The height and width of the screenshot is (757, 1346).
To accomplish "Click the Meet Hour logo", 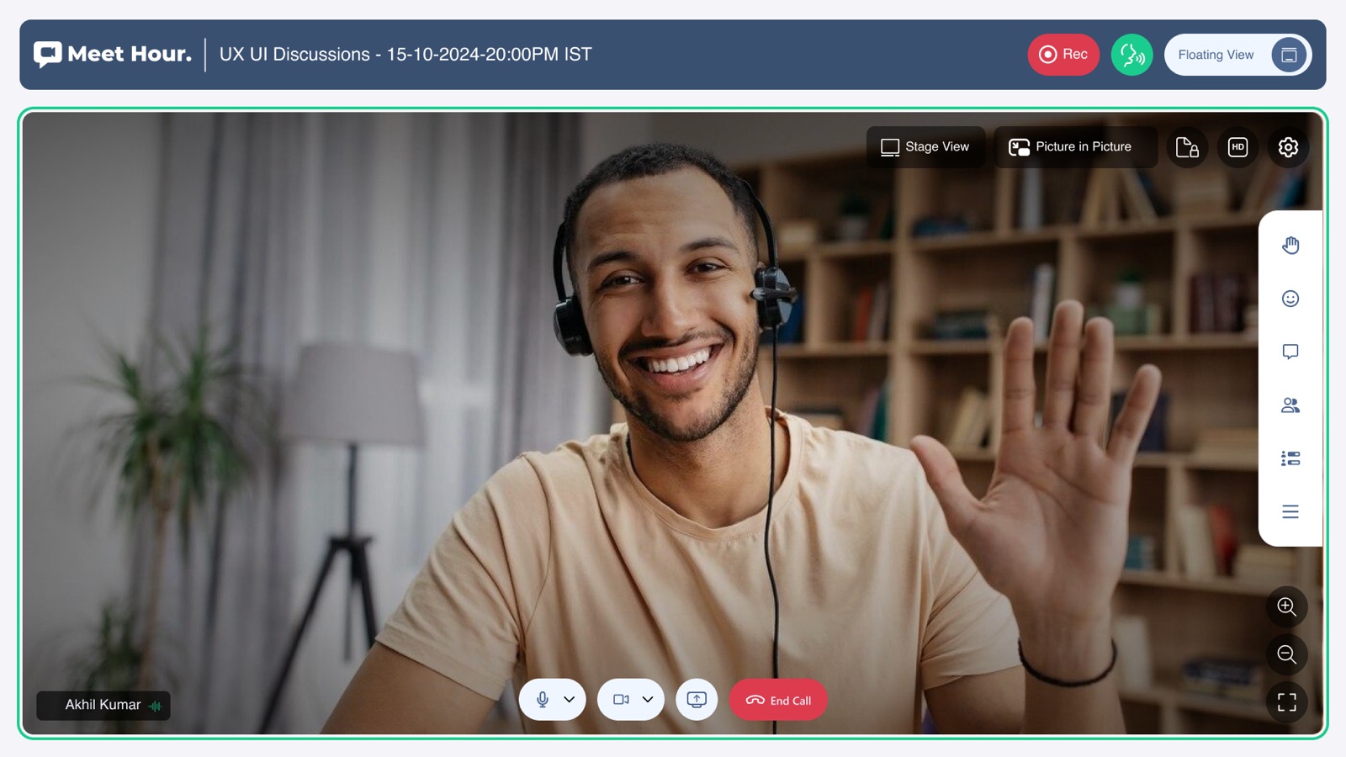I will pyautogui.click(x=113, y=55).
